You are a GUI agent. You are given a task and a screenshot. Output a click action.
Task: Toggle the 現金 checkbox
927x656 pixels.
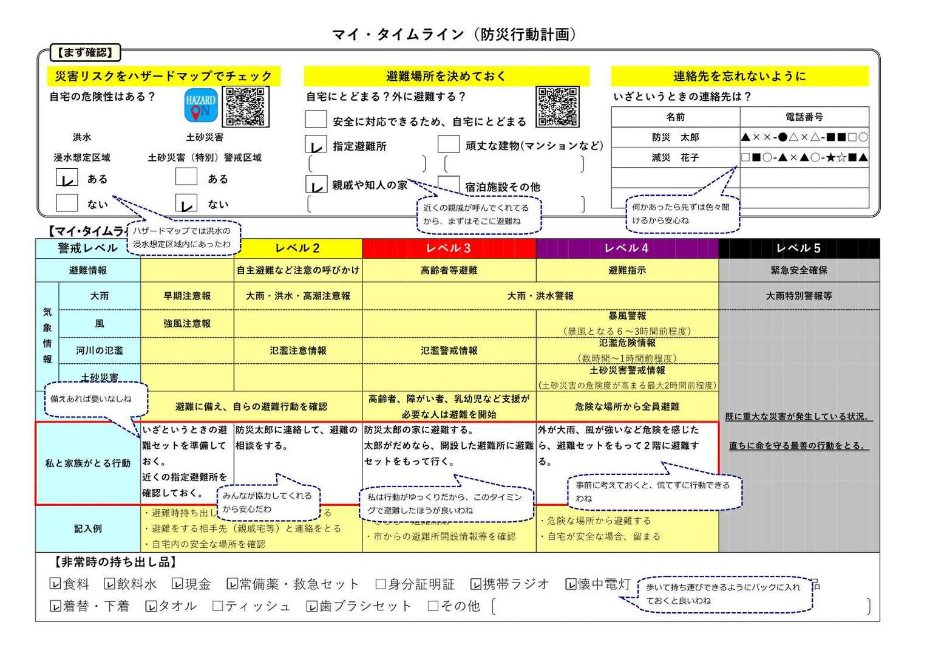pos(177,584)
